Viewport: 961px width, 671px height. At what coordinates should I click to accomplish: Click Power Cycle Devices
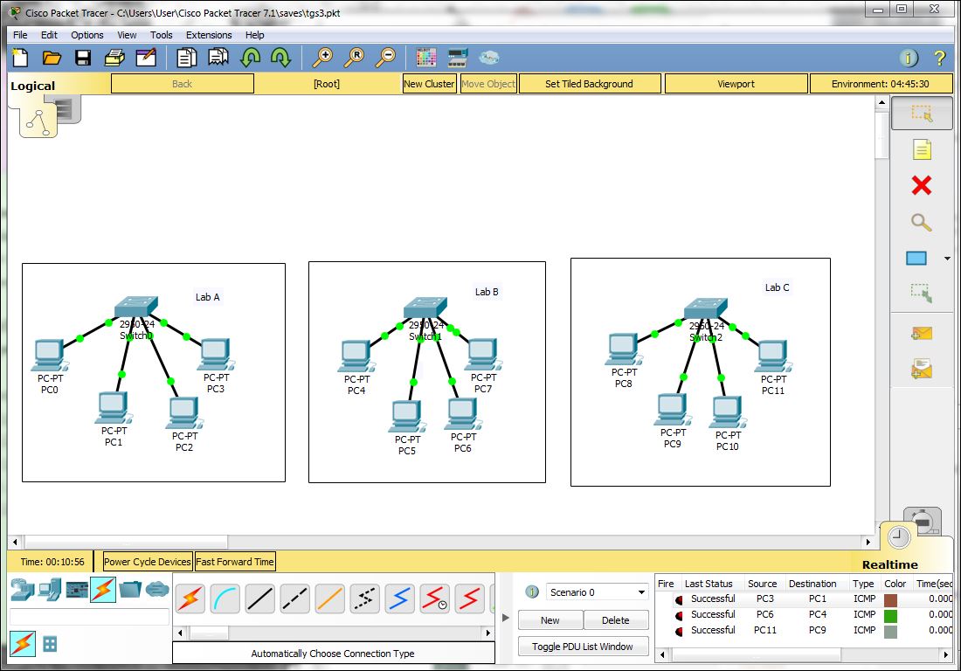tap(146, 561)
